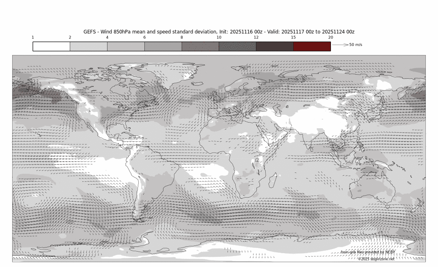Click the stippled 10–12 colorbar segment
This screenshot has height=267, width=438.
pos(237,46)
